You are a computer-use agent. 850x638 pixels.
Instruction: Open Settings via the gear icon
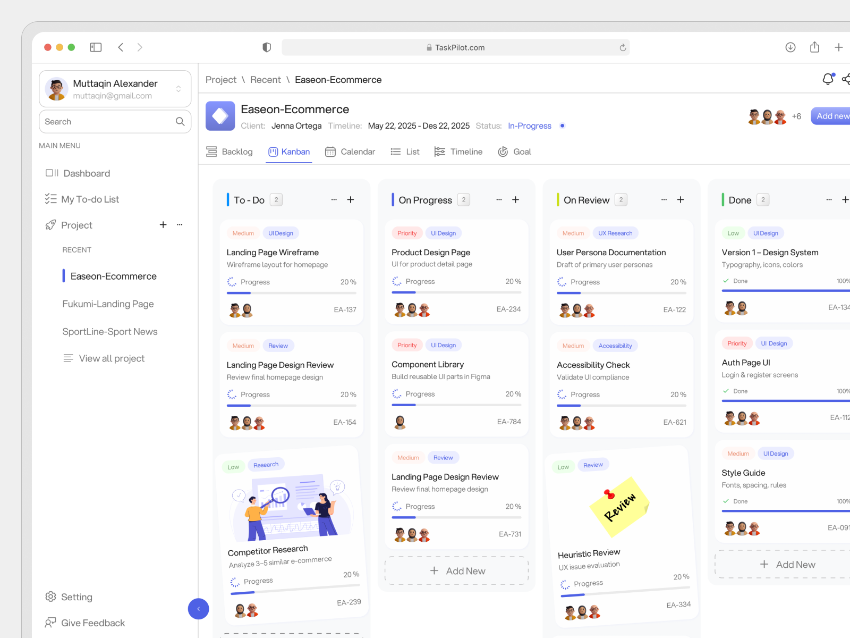pyautogui.click(x=51, y=597)
